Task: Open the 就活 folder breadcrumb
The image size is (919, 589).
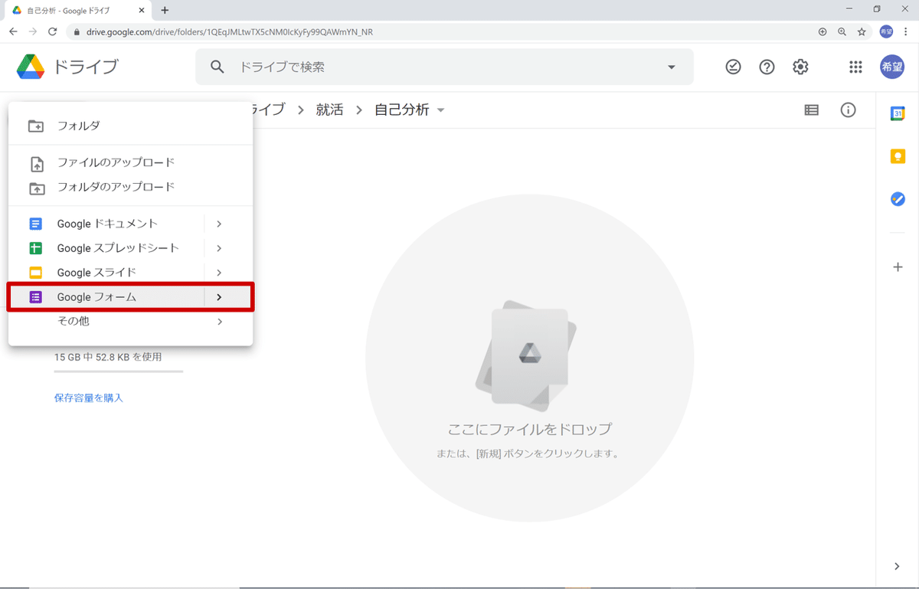Action: [x=330, y=110]
